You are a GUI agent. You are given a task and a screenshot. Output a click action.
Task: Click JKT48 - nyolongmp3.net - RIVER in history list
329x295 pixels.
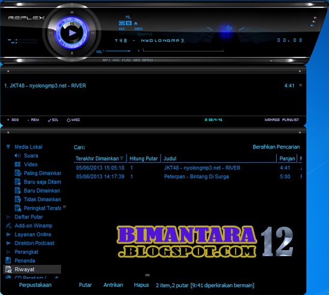pos(202,168)
